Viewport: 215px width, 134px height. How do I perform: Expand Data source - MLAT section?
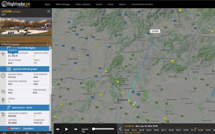[x=25, y=108]
